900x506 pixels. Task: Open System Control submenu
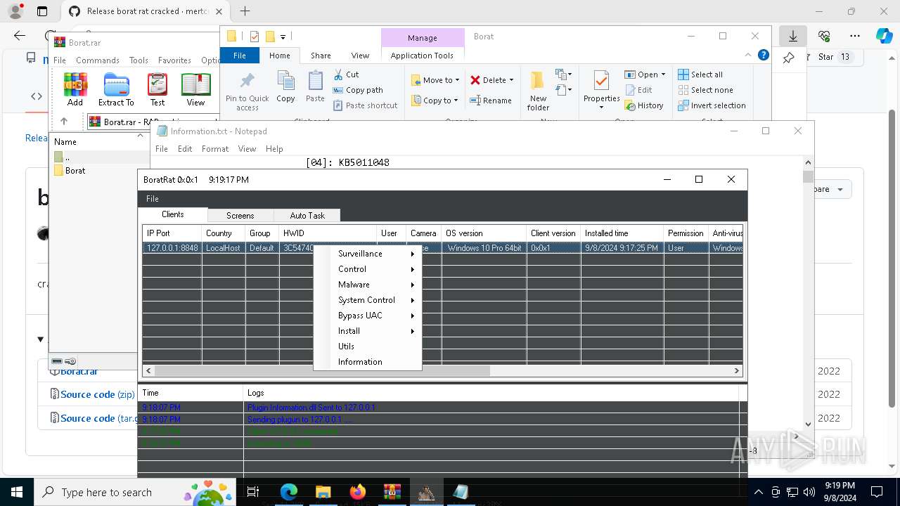[x=368, y=300]
